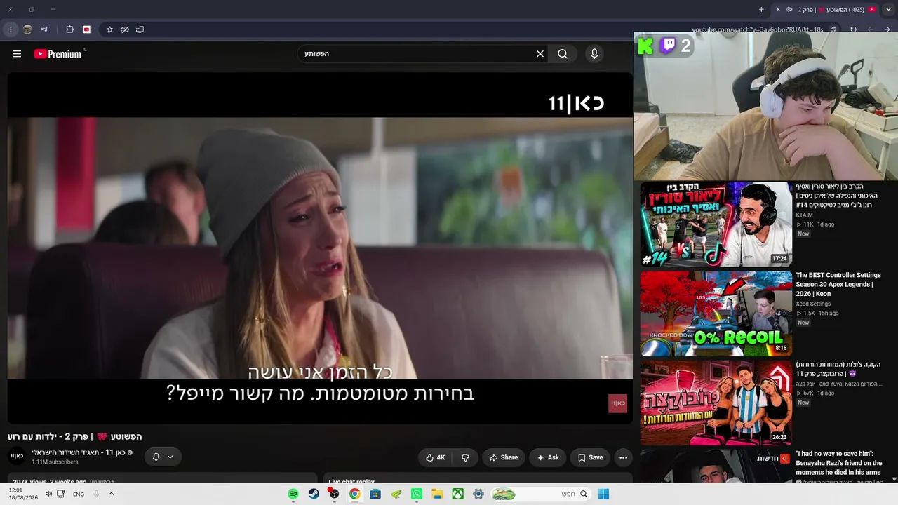Open the 'I had no way to save him' video title
Image resolution: width=898 pixels, height=505 pixels.
coord(839,463)
